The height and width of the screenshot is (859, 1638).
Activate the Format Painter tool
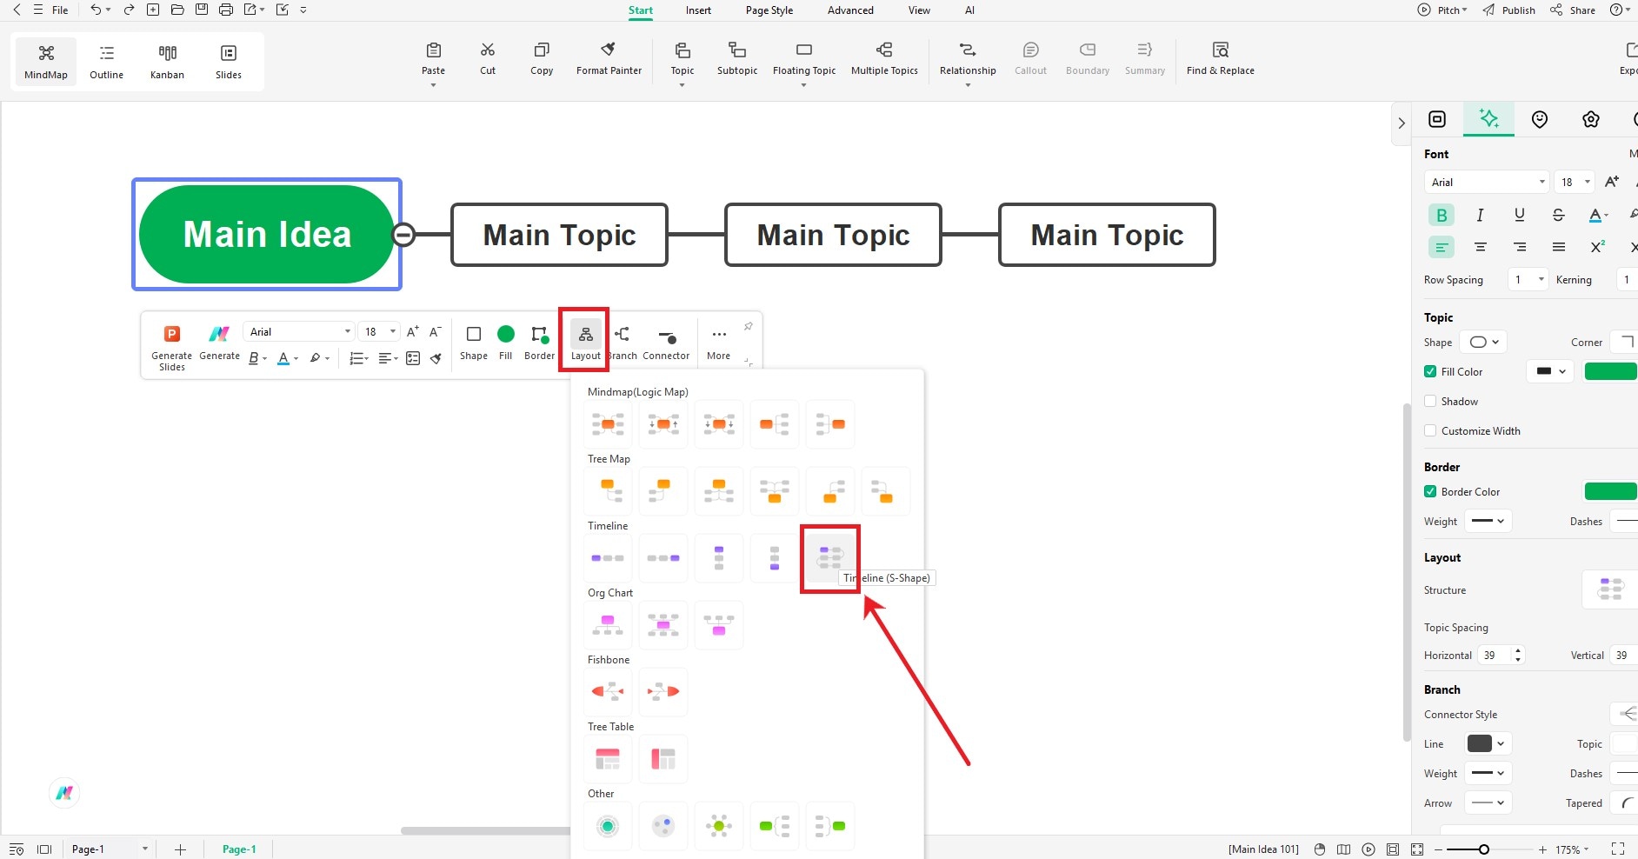[609, 58]
